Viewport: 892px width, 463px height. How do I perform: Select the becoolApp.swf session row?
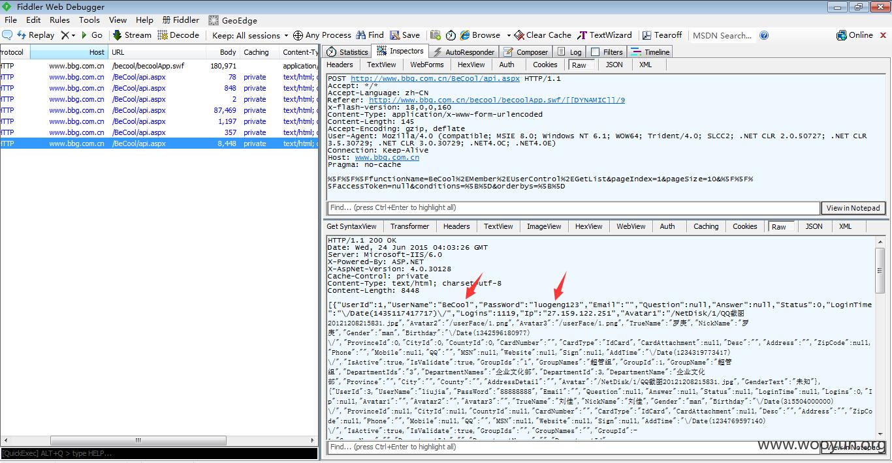[159, 66]
